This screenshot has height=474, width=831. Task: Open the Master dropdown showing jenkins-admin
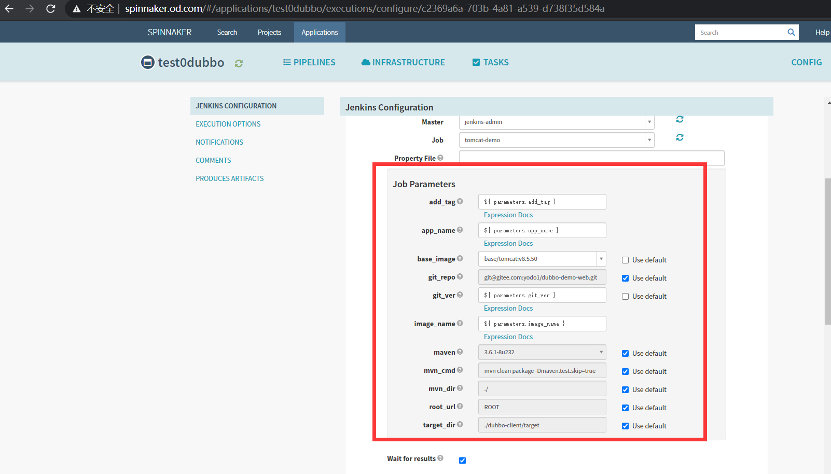tap(557, 122)
